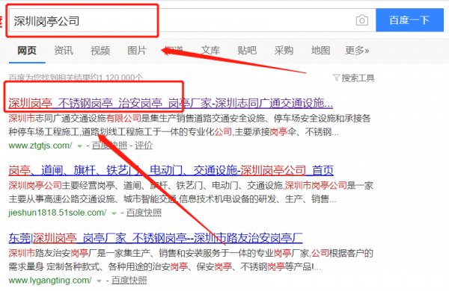This screenshot has width=449, height=291.
Task: Expand the 更多» menu
Action: 357,51
